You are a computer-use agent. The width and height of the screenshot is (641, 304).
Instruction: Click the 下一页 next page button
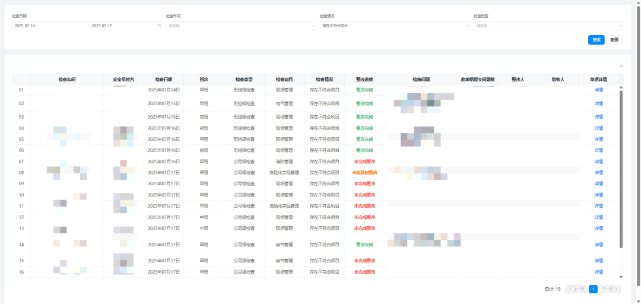click(610, 289)
